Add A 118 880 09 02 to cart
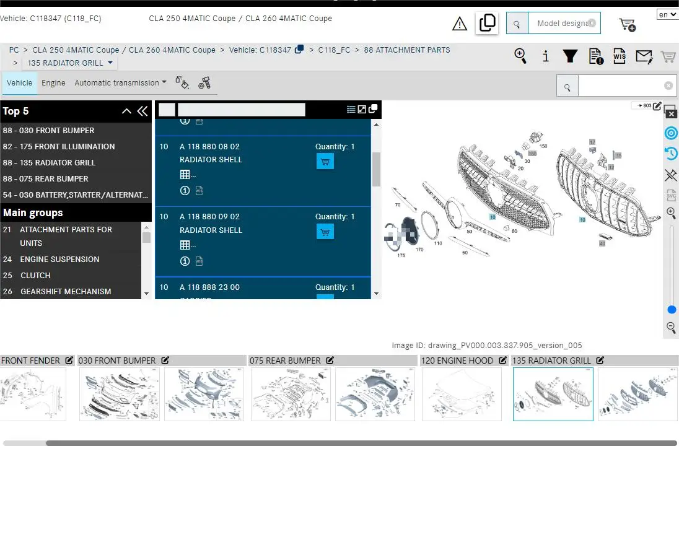The image size is (679, 542). pos(325,232)
